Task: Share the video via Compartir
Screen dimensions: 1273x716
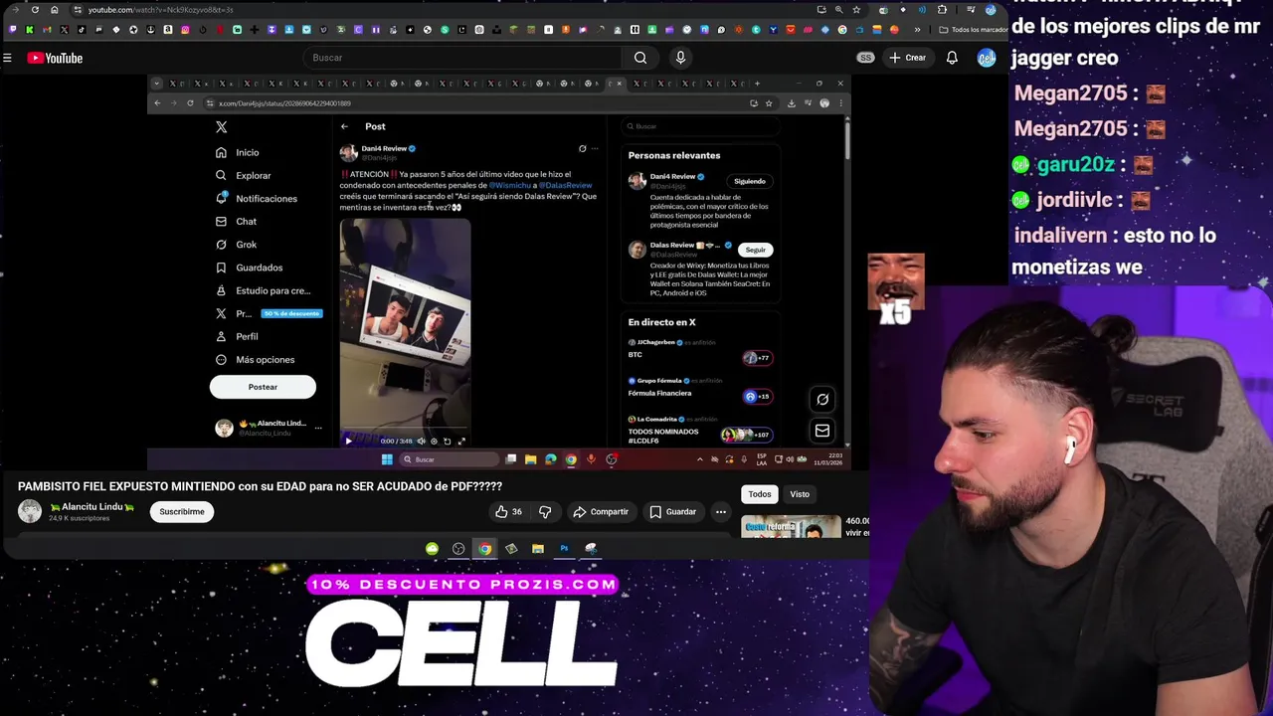Action: (x=601, y=511)
